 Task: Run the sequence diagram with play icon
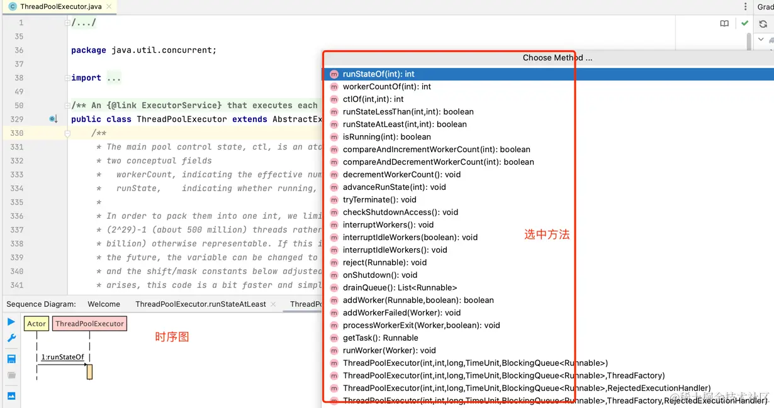pyautogui.click(x=11, y=322)
